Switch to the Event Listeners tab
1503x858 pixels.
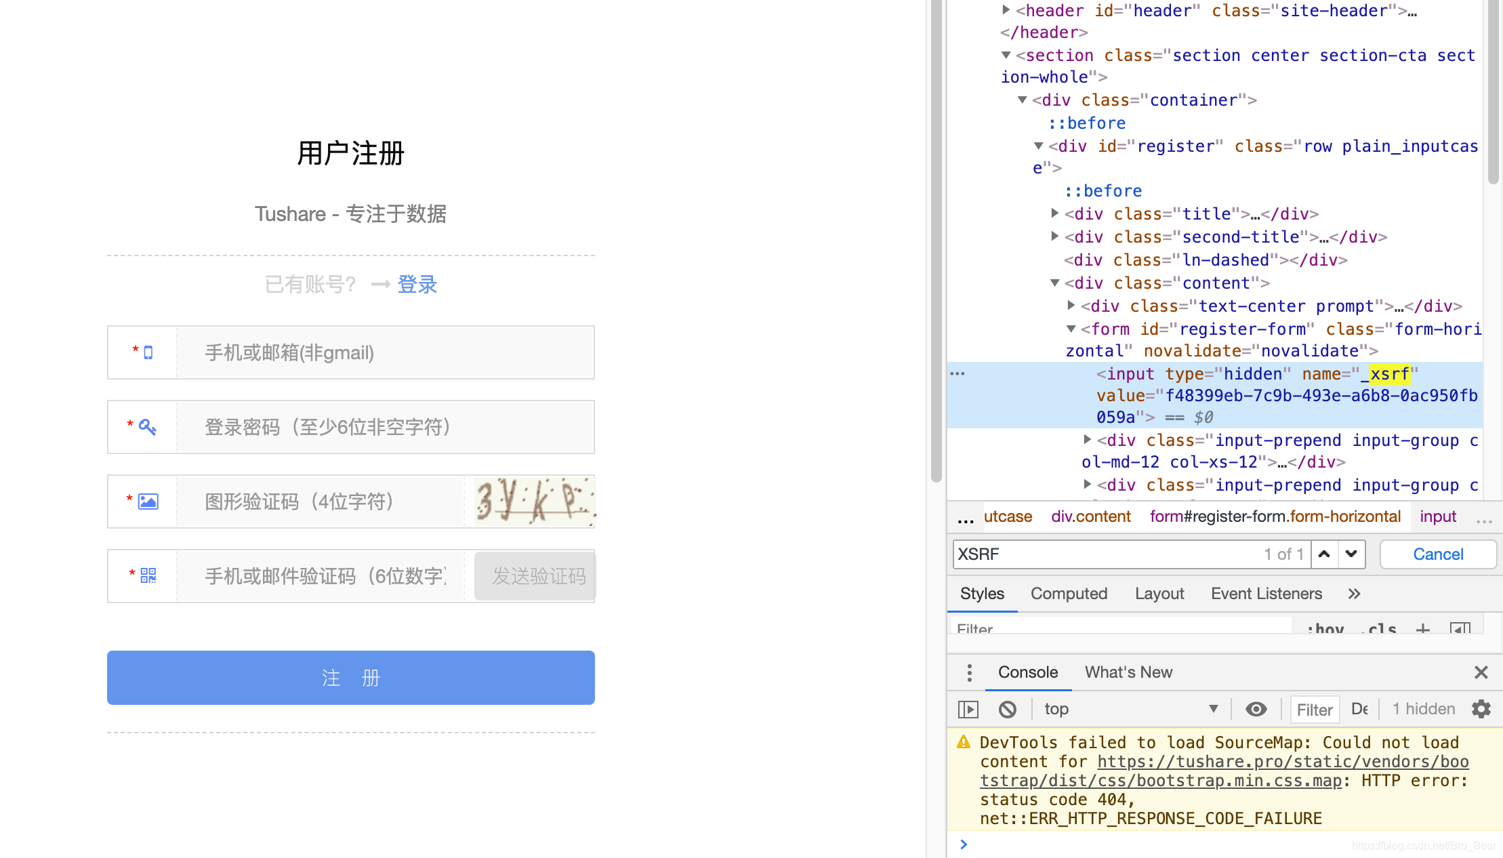coord(1267,594)
